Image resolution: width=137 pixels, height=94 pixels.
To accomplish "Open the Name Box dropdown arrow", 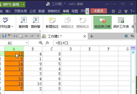I will (27, 43).
